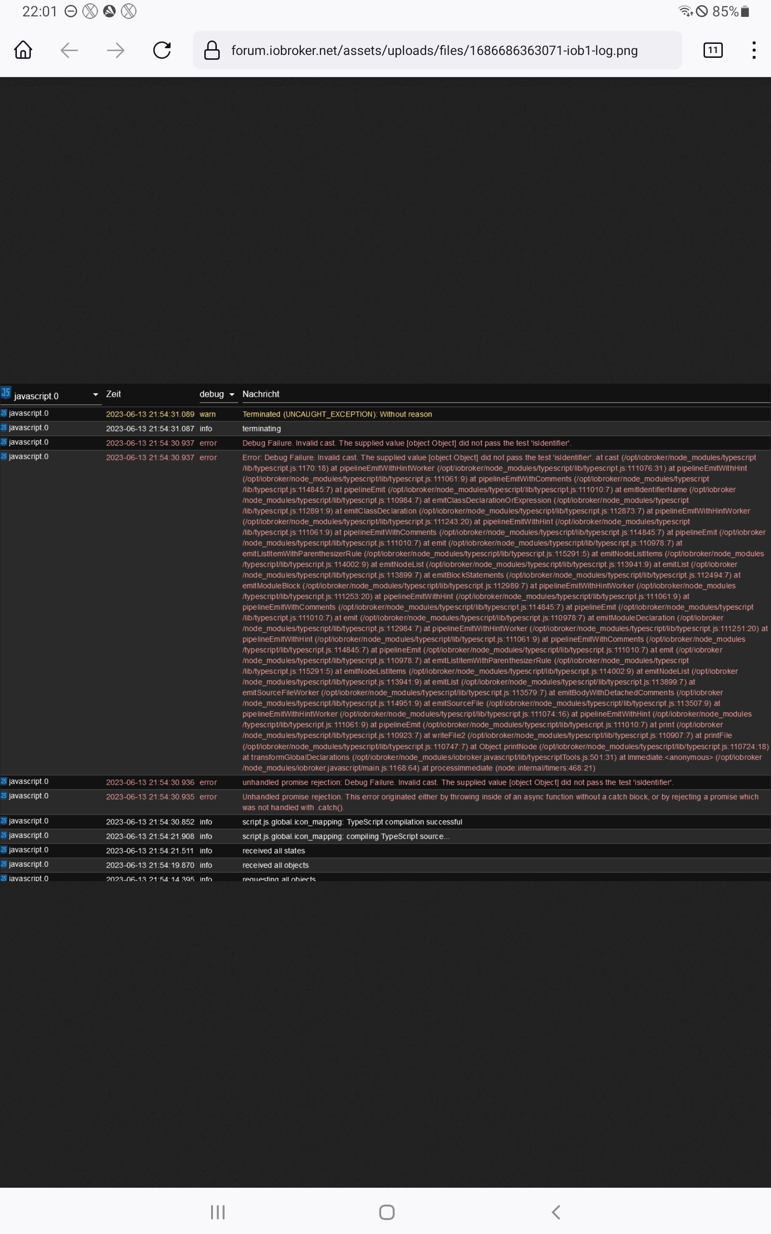The width and height of the screenshot is (771, 1234).
Task: Click JS icon of the warn row
Action: [x=3, y=413]
